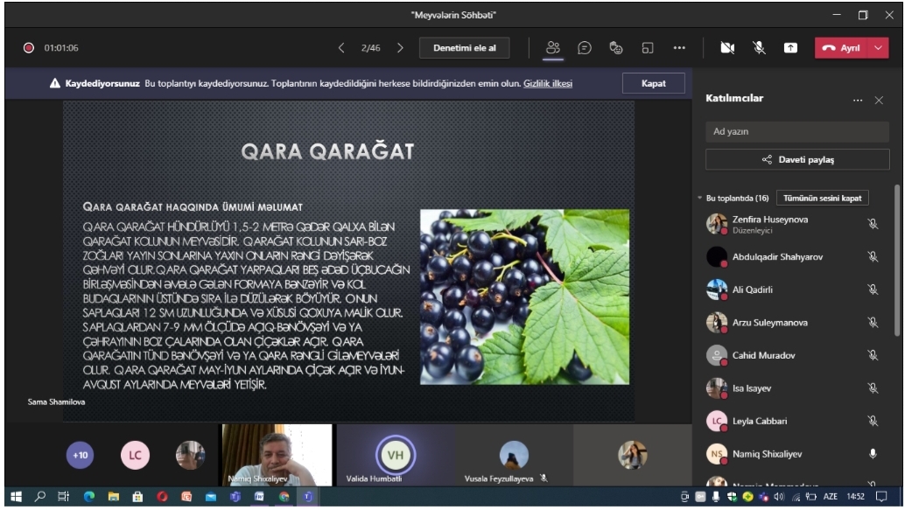Unmute the microphone in the toolbar
The height and width of the screenshot is (510, 905).
(758, 48)
